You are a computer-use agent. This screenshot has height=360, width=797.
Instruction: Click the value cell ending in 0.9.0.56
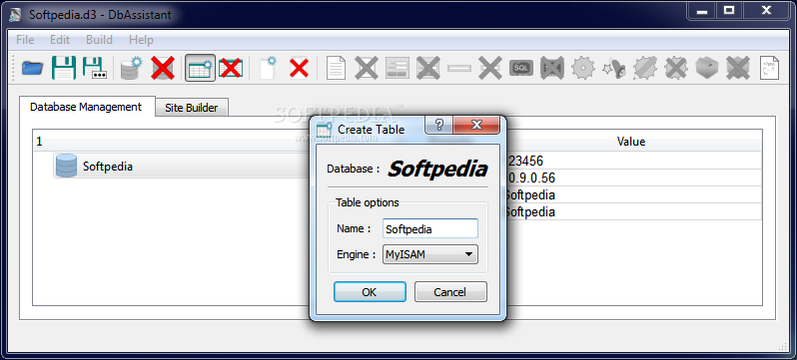(x=634, y=178)
